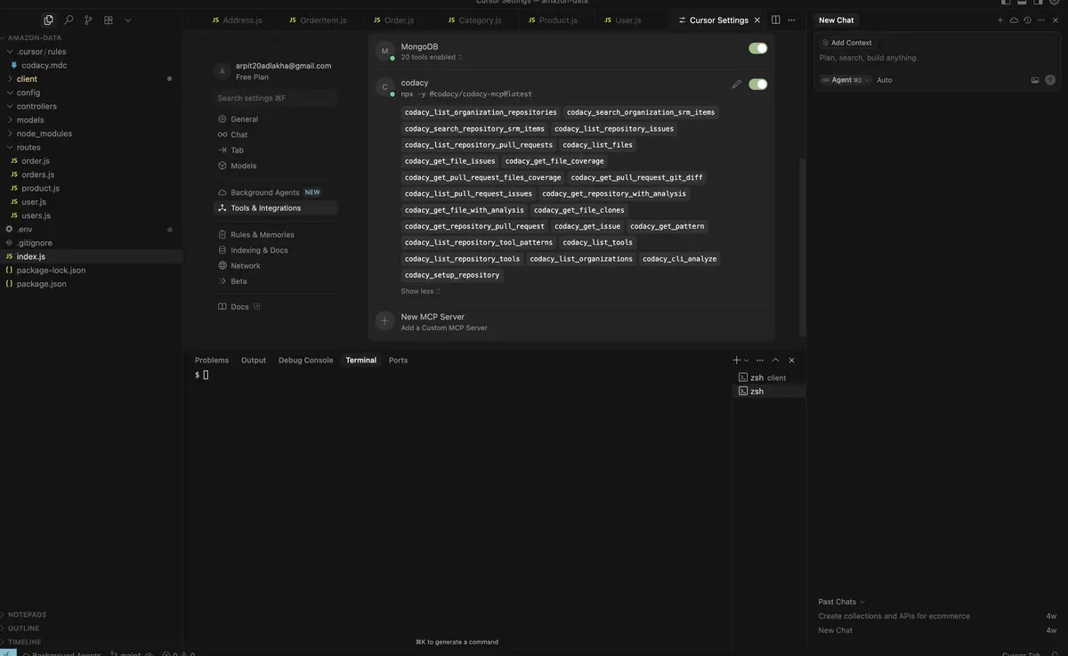Open the Explorer view icon

click(48, 20)
